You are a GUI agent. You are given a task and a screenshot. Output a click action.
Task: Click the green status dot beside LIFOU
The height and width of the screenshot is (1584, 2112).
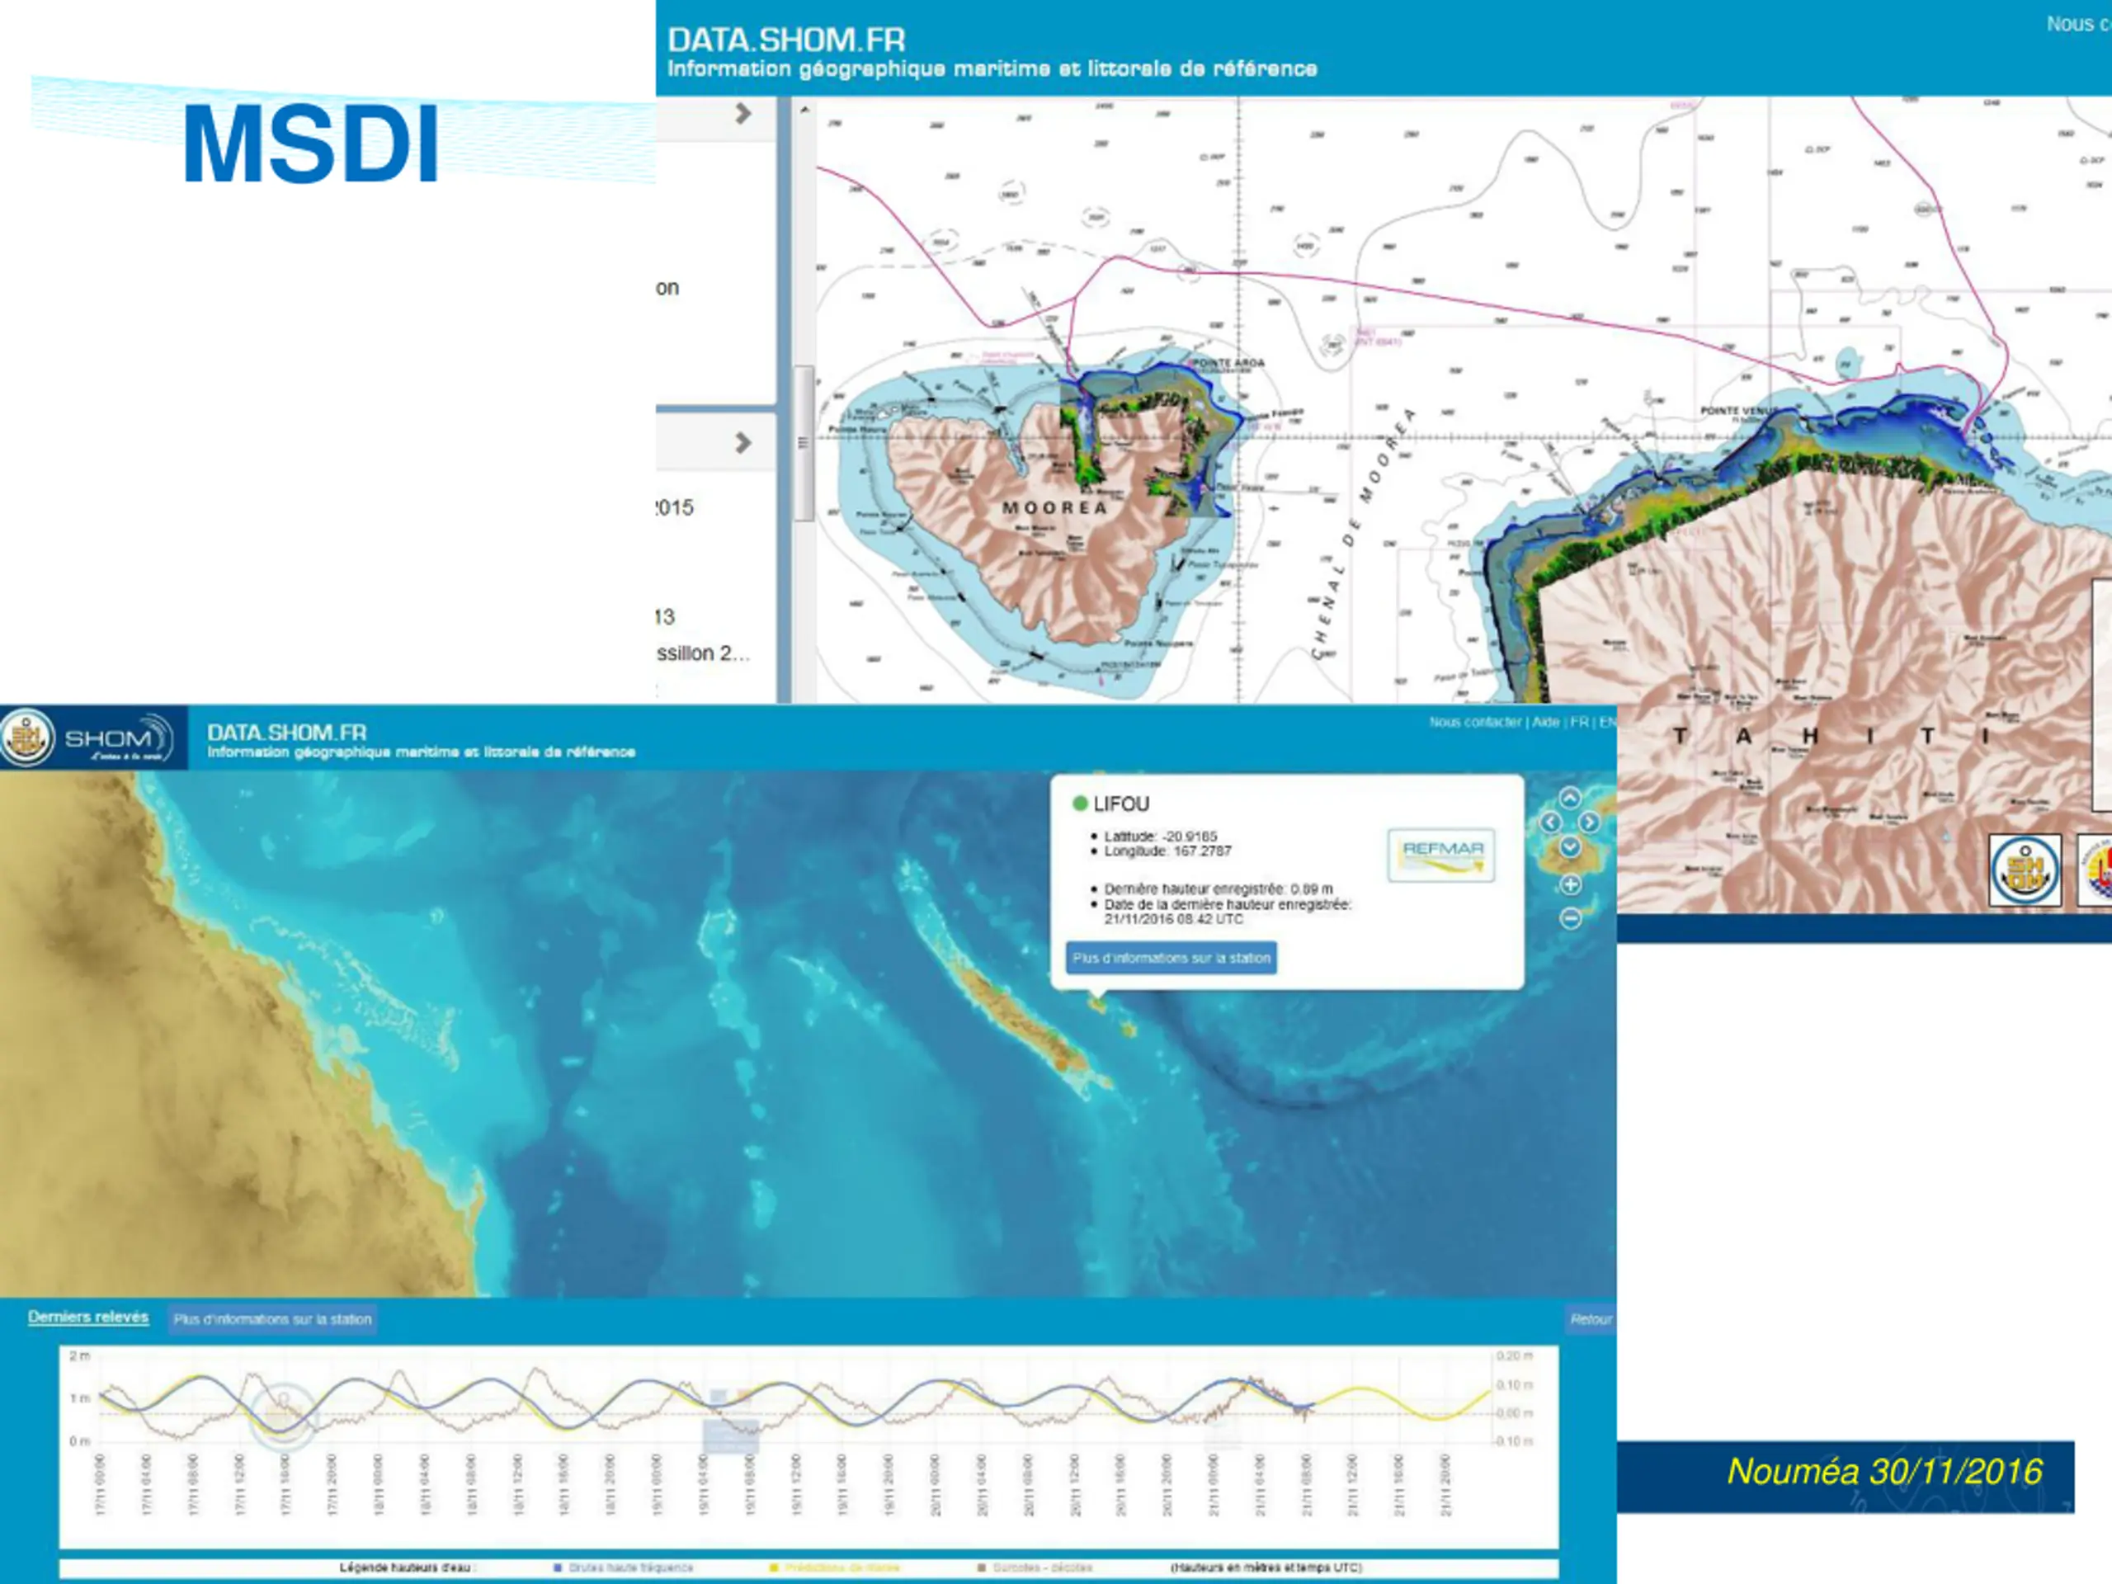[x=1080, y=804]
